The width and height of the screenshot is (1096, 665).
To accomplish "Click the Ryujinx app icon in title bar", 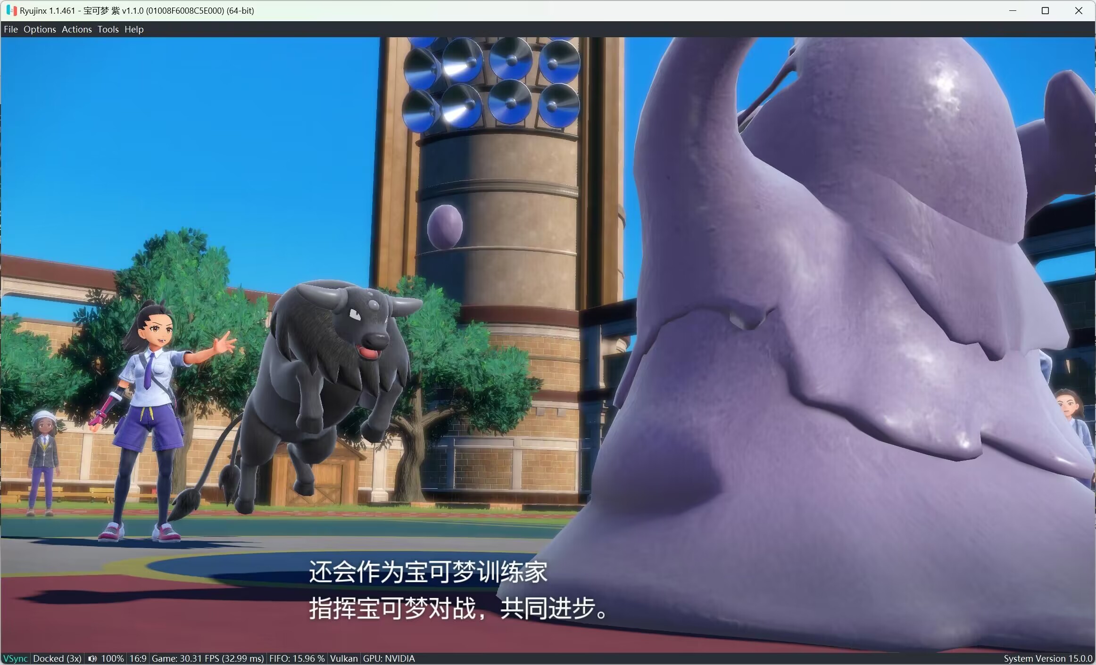I will coord(12,10).
